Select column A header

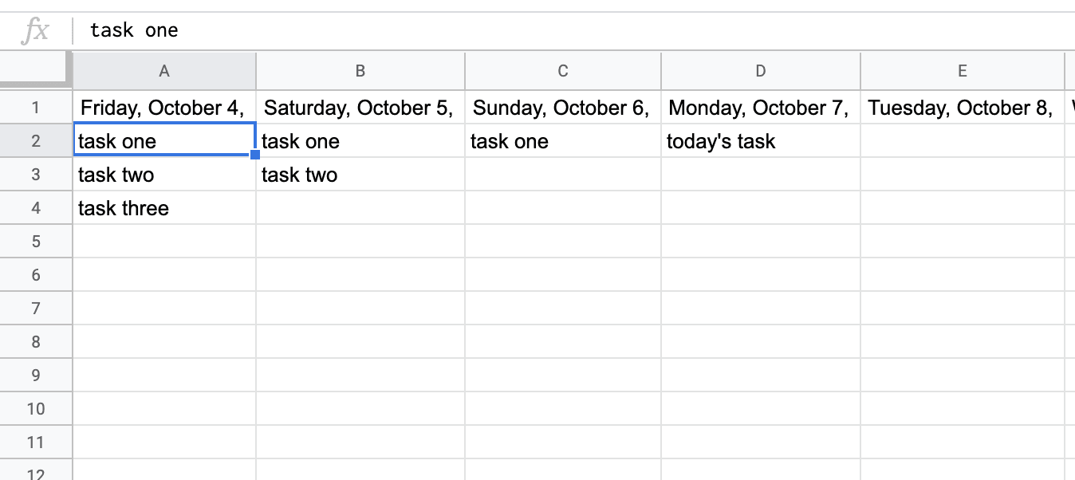164,71
